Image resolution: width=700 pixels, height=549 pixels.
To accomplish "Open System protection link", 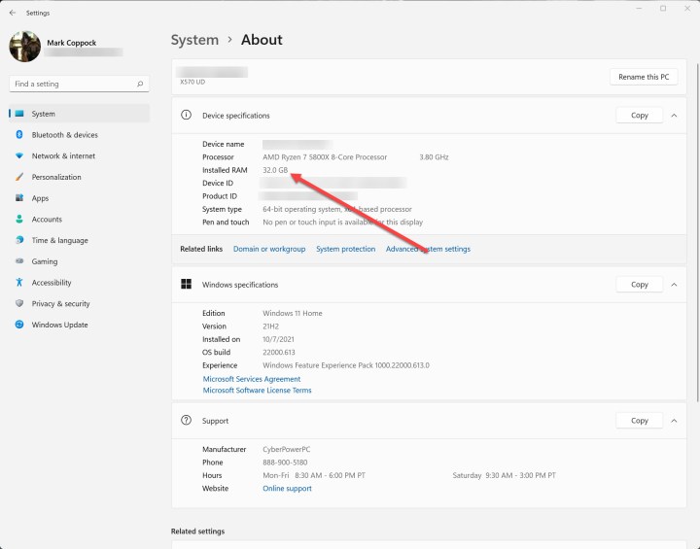I will point(345,249).
